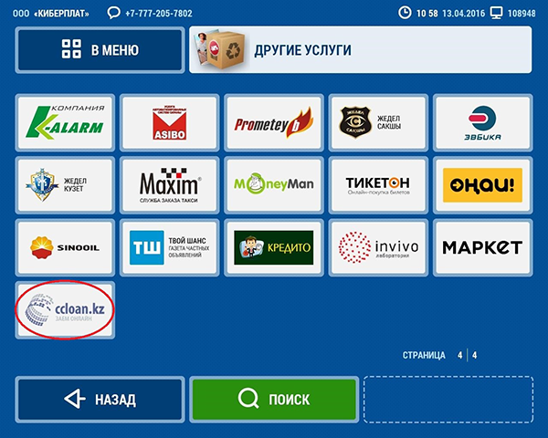Click the cardboard box image in header
548x438 pixels.
click(x=220, y=50)
